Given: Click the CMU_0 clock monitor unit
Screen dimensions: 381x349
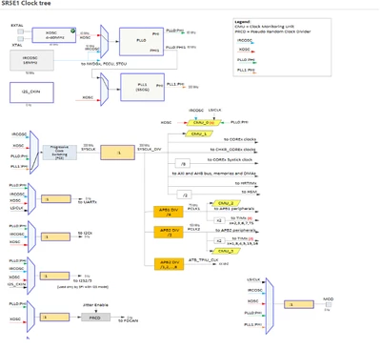Looking at the screenshot, I should 204,123.
